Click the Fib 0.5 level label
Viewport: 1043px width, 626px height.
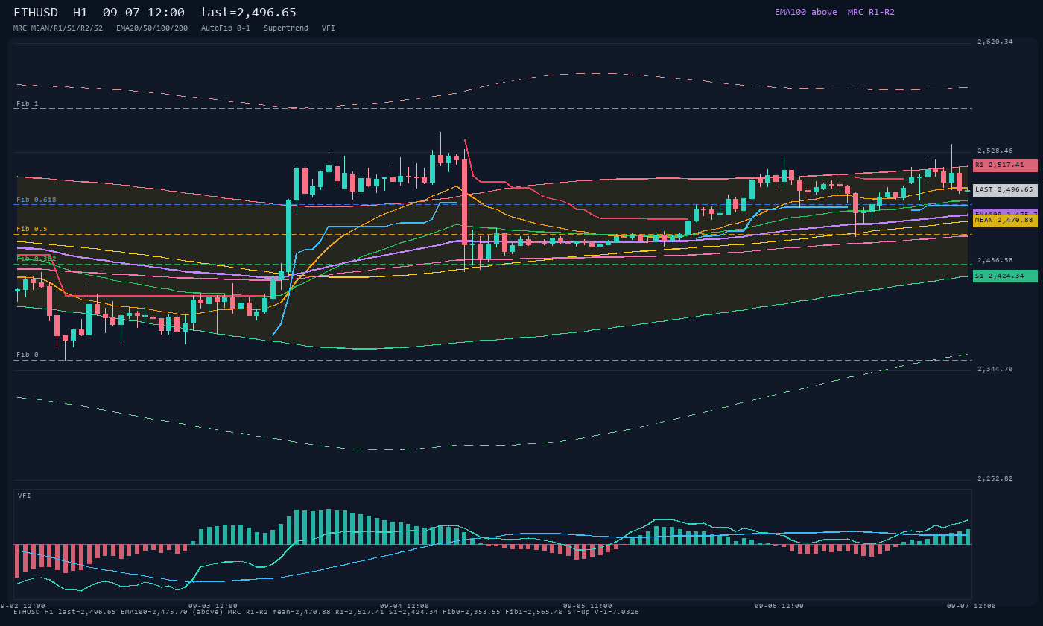point(32,229)
